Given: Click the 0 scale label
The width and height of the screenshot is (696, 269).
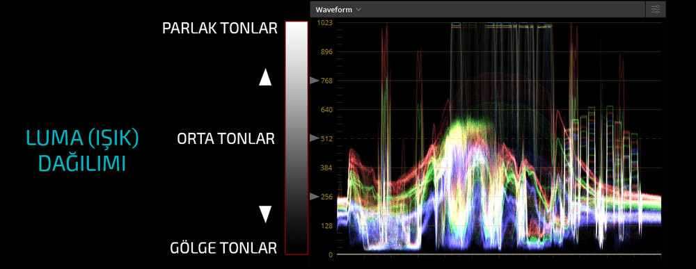Looking at the screenshot, I should 330,255.
